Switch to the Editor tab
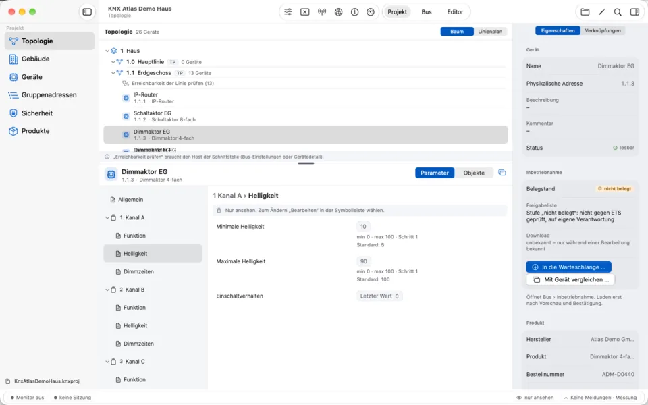 click(x=455, y=12)
